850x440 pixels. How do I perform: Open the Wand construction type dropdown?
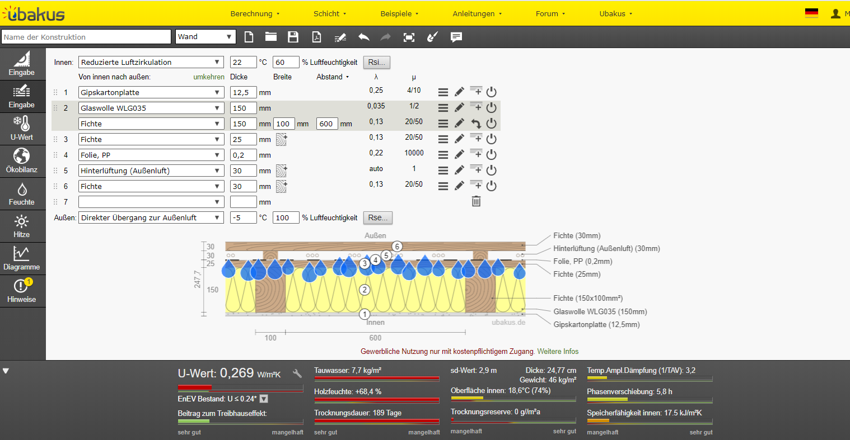(206, 37)
